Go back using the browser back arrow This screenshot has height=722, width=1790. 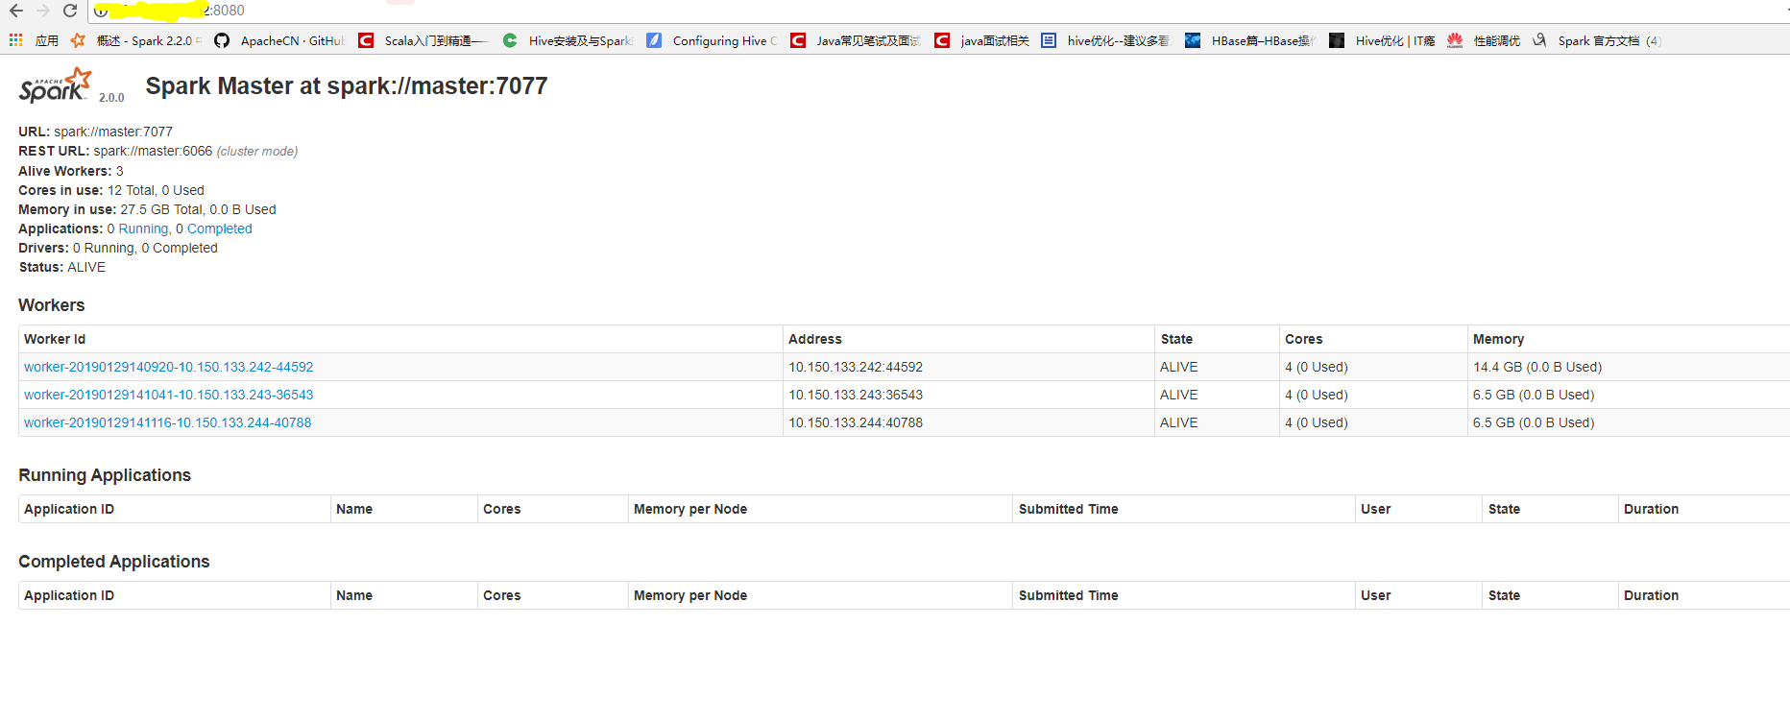16,11
